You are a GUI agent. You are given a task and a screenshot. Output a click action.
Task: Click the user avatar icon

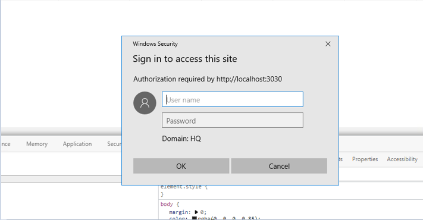145,103
